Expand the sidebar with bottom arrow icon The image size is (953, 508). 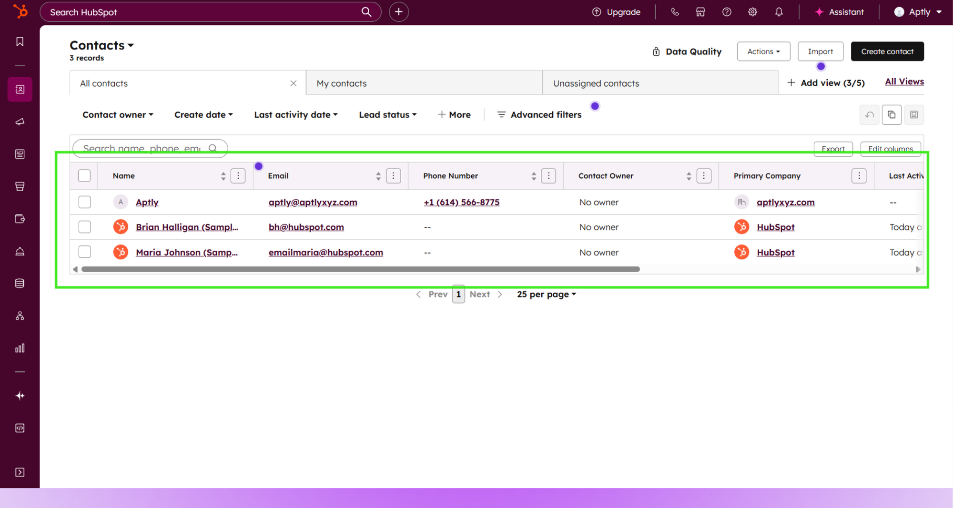pos(20,472)
